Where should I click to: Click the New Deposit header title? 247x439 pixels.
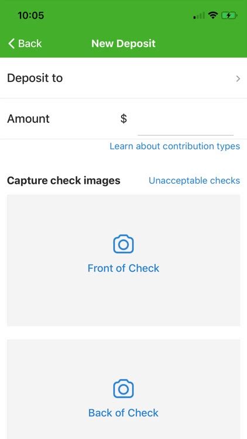(x=123, y=44)
